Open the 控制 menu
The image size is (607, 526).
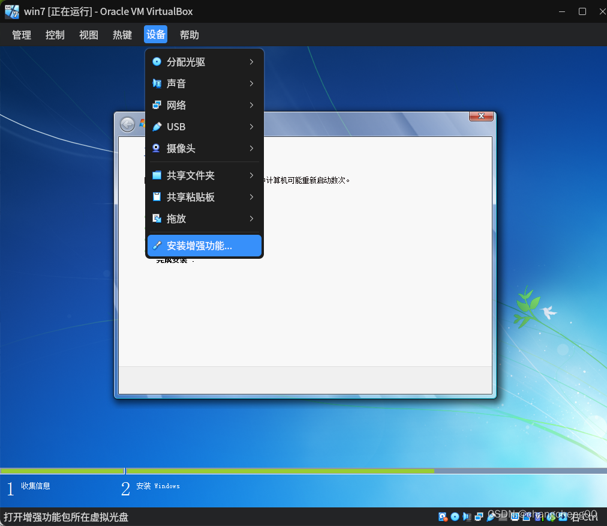(55, 35)
